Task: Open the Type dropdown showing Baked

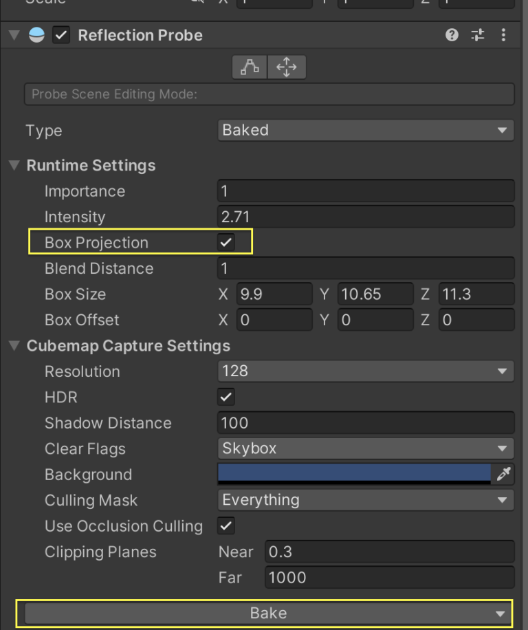Action: [x=365, y=130]
